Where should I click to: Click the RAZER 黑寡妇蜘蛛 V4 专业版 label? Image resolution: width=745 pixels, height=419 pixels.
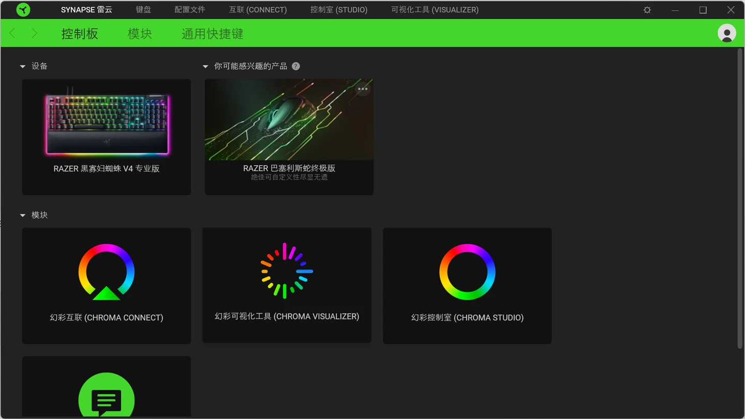(x=107, y=169)
